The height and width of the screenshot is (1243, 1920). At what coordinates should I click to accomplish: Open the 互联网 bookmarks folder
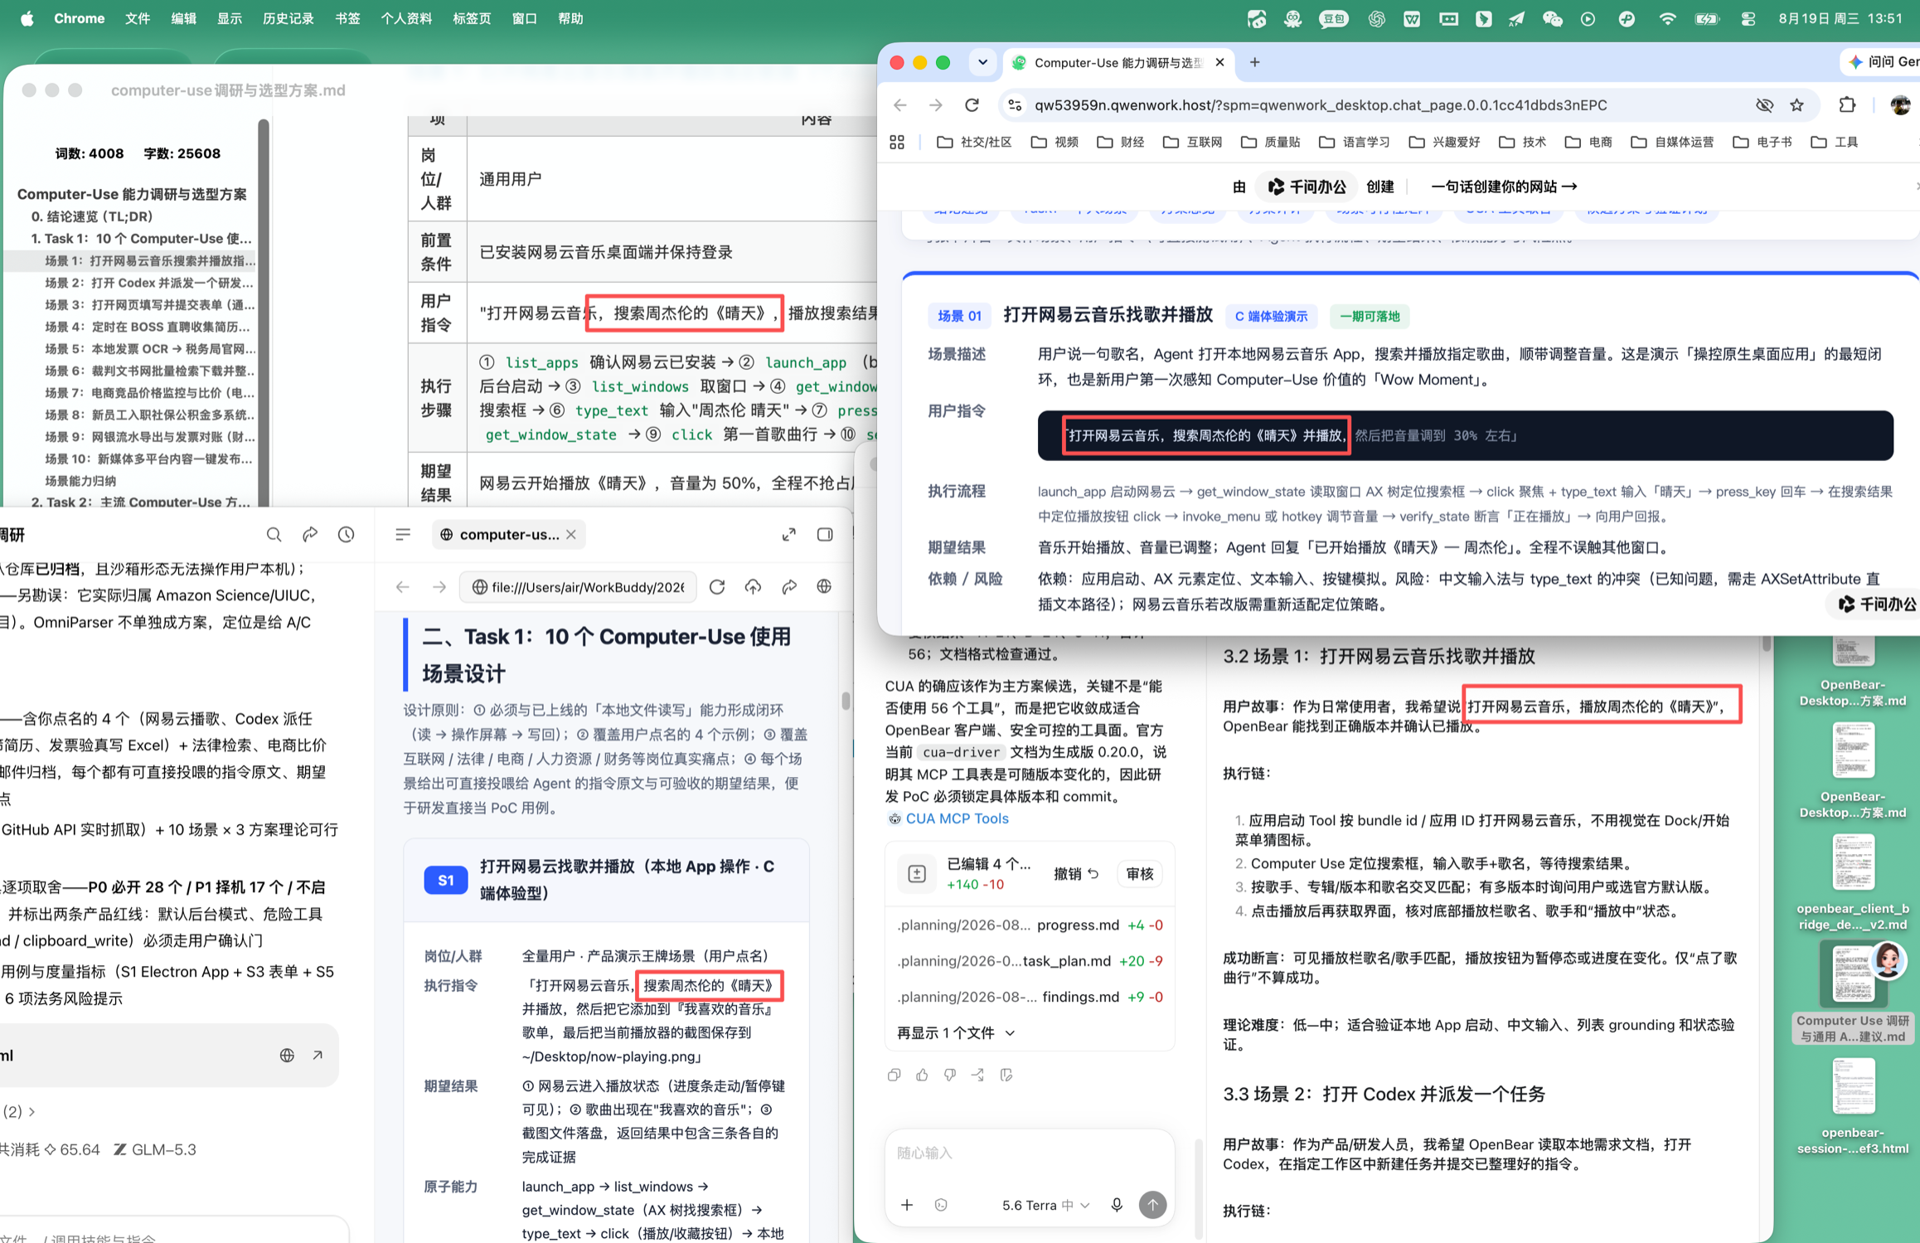click(1193, 143)
